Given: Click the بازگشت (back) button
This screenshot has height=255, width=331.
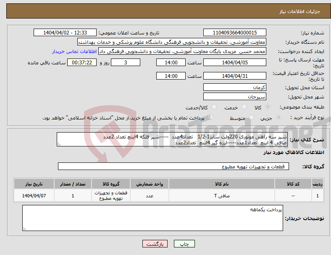Looking at the screenshot, I should pyautogui.click(x=155, y=244).
